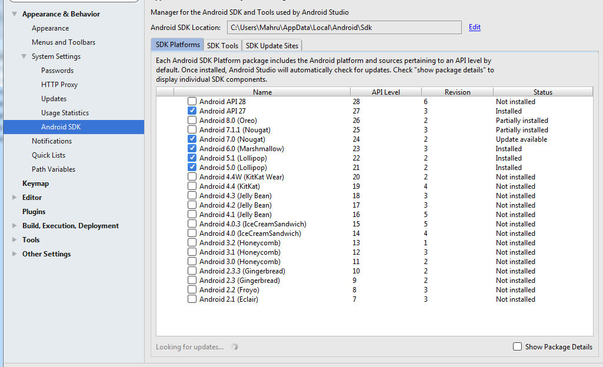Uncheck Android 7.0 (Nougat) checkbox
Screen dimensions: 603x367
[x=192, y=139]
